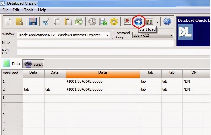Click the Main Load header cell
Viewport: 211px width, 135px height.
click(x=12, y=74)
